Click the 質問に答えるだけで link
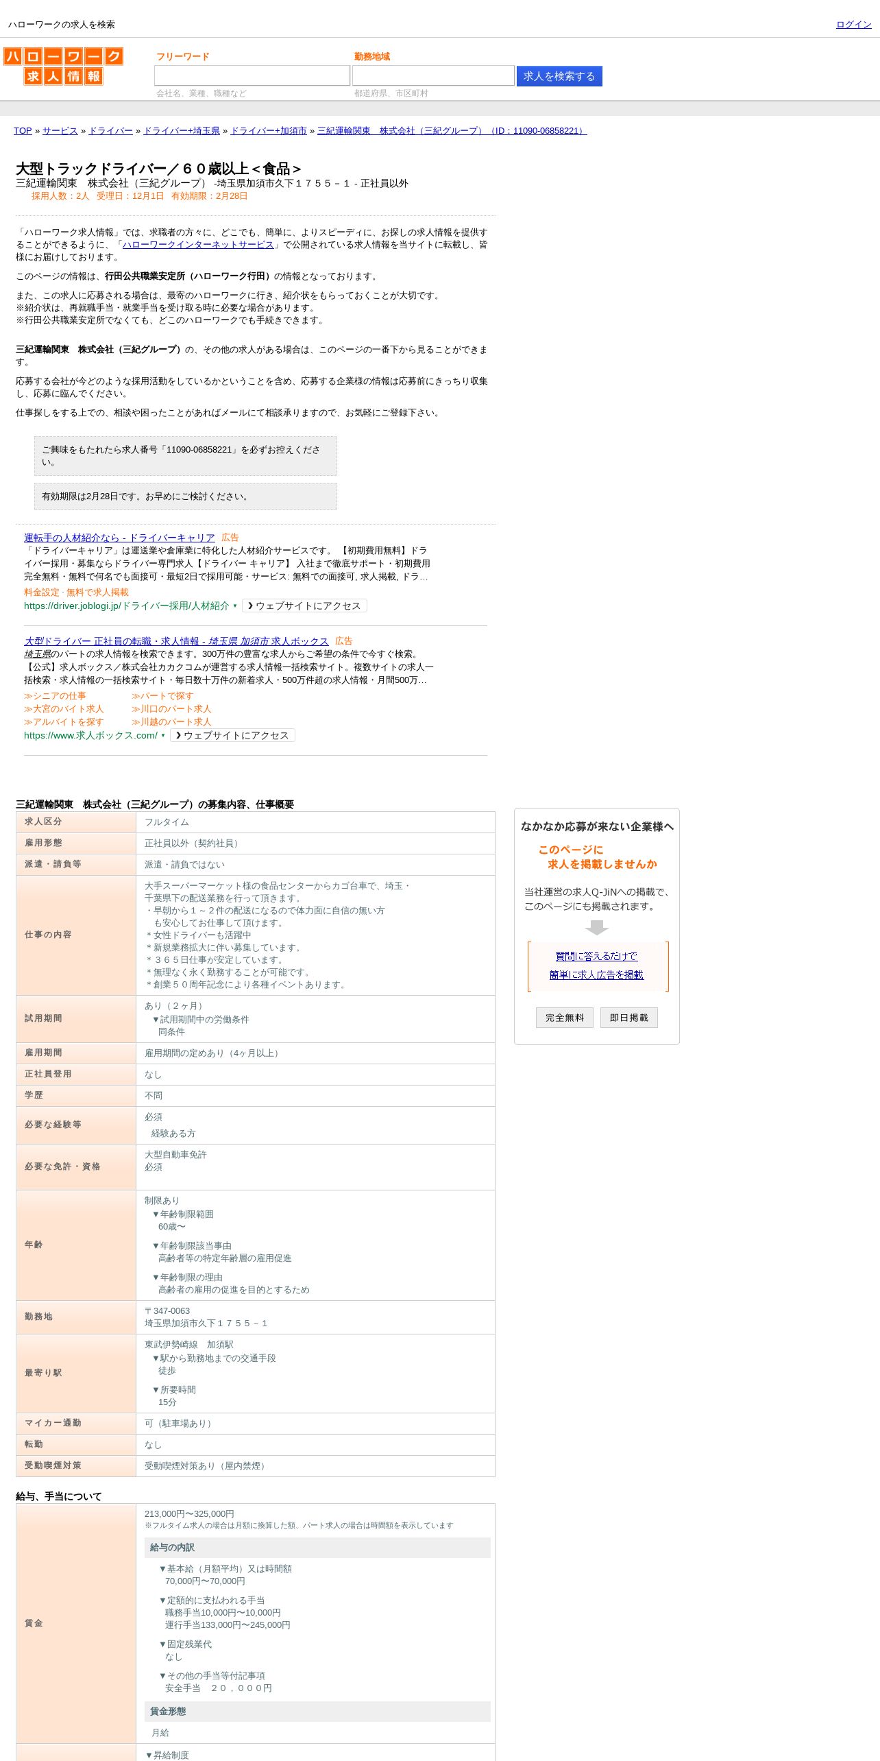The image size is (880, 1761). pos(596,957)
